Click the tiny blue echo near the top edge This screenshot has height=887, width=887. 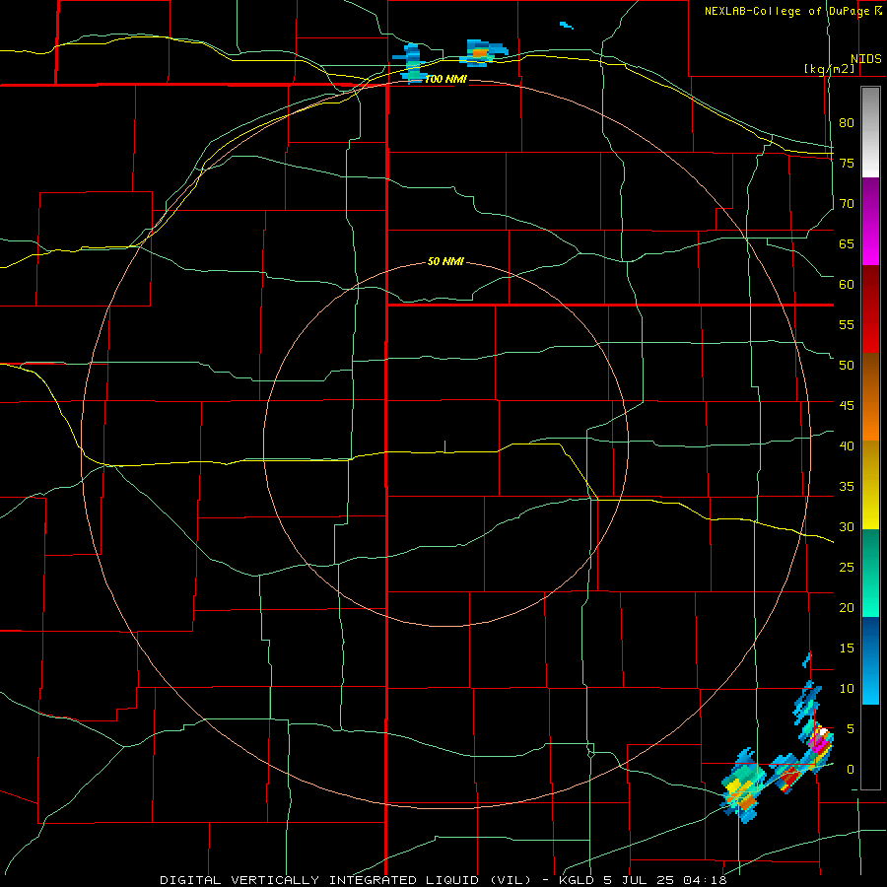pos(567,26)
